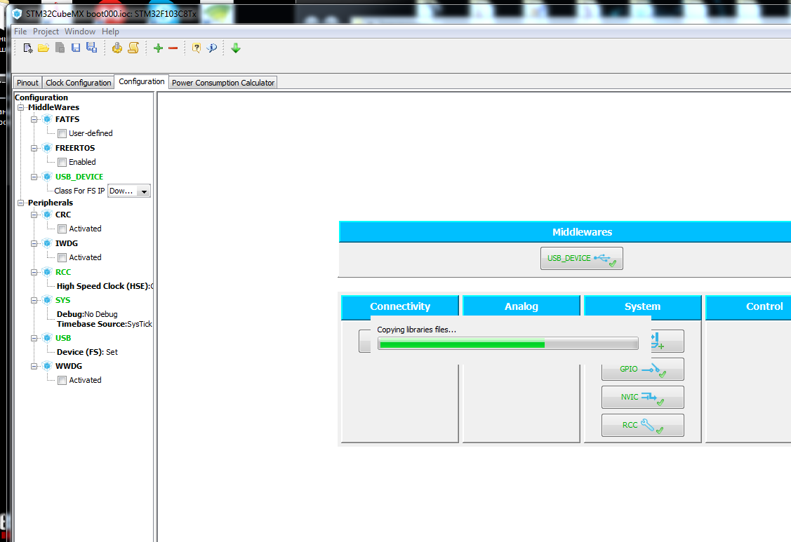Collapse the FREERTOS node expander
The height and width of the screenshot is (542, 791).
click(x=34, y=148)
